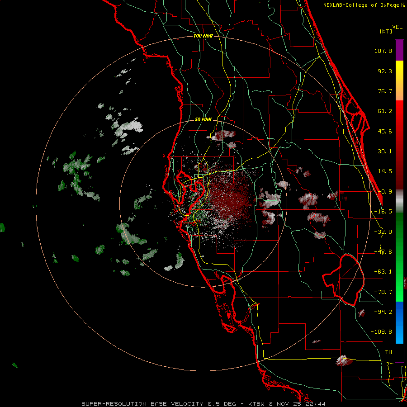
Task: Select the -32.0 velocity scale value
Action: tap(383, 232)
